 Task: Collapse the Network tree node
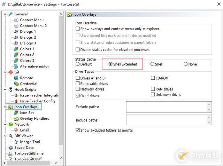5,124
